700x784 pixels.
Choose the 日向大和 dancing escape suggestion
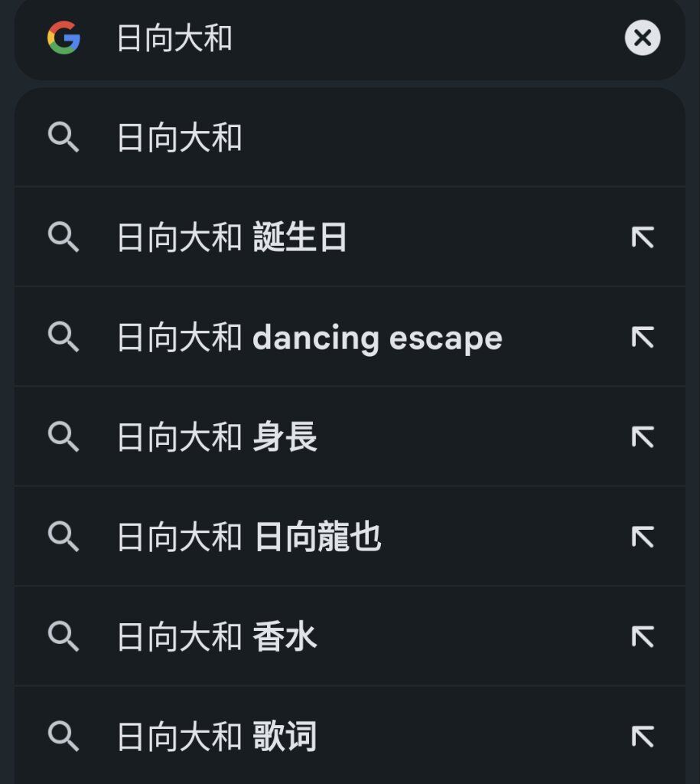coord(350,337)
